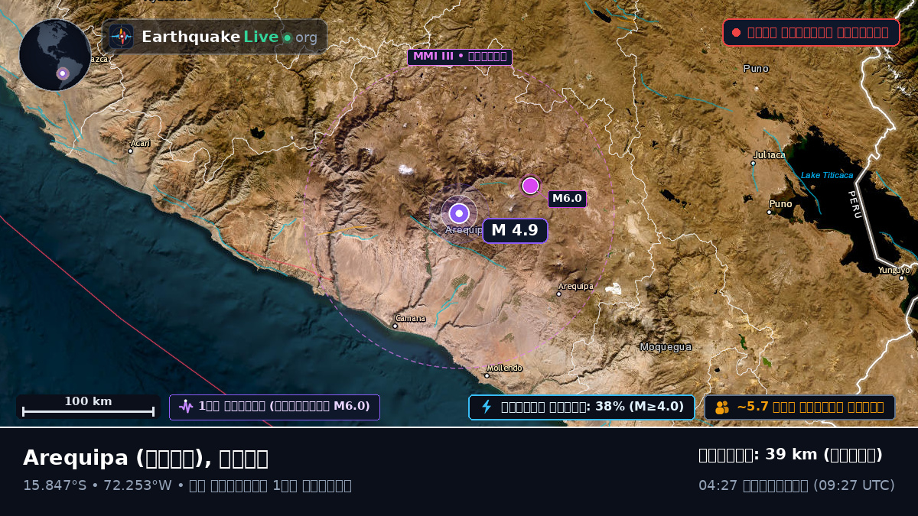Click the Camana city label
Screen dimensions: 918x516
410,319
